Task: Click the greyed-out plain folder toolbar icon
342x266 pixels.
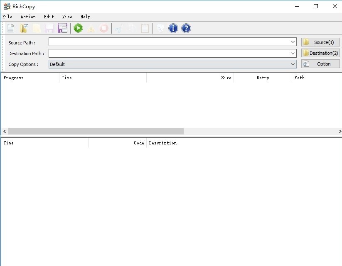Action: coord(37,28)
